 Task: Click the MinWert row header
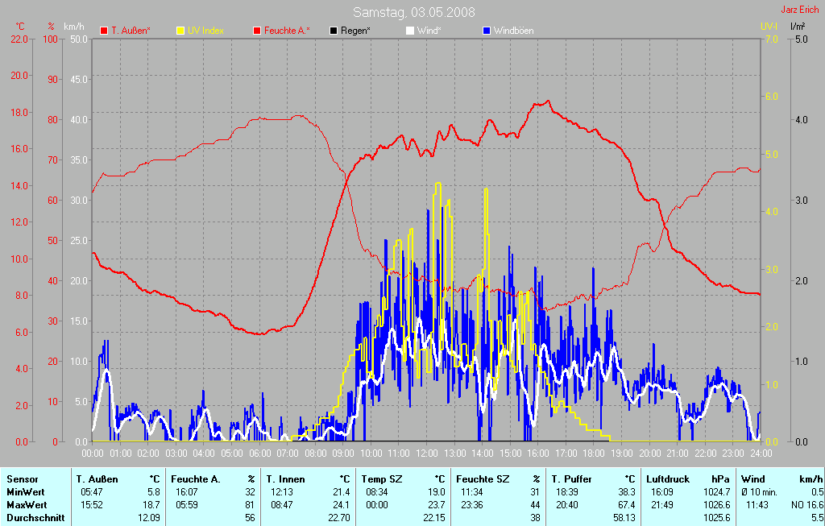[25, 492]
